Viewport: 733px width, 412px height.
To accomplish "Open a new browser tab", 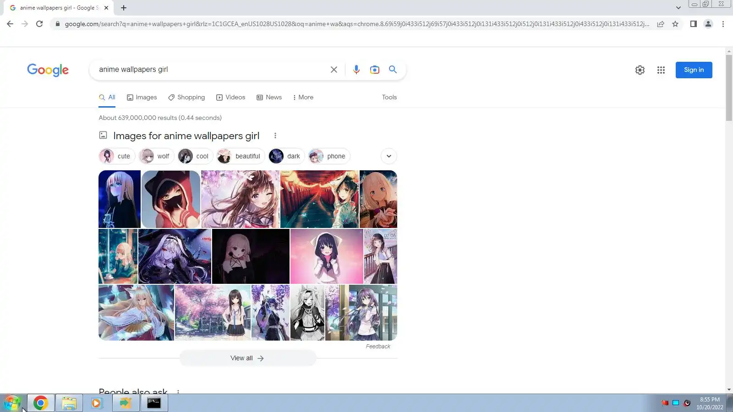I will (x=124, y=8).
